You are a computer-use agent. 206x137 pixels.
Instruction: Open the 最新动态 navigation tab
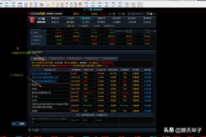click(55, 18)
